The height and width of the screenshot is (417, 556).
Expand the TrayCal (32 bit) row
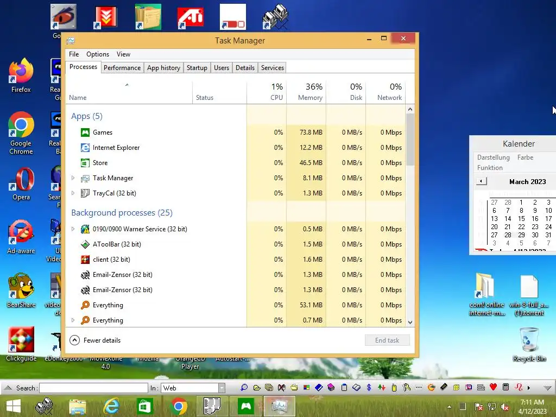pos(73,193)
